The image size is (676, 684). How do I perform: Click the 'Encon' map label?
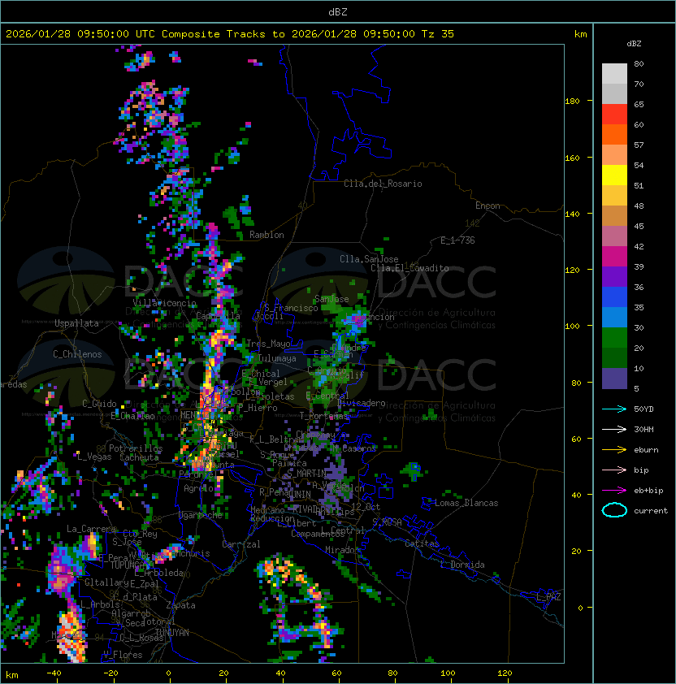(487, 206)
